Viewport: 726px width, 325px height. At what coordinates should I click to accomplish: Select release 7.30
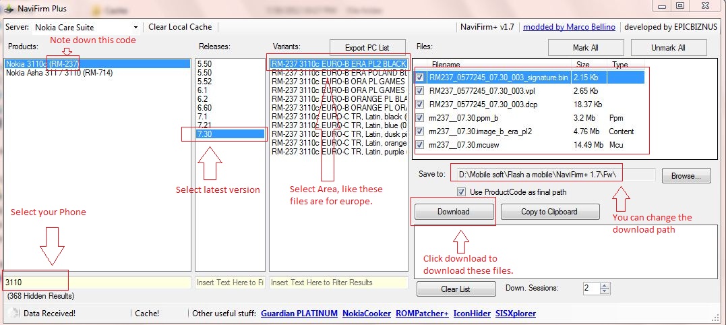tap(230, 134)
